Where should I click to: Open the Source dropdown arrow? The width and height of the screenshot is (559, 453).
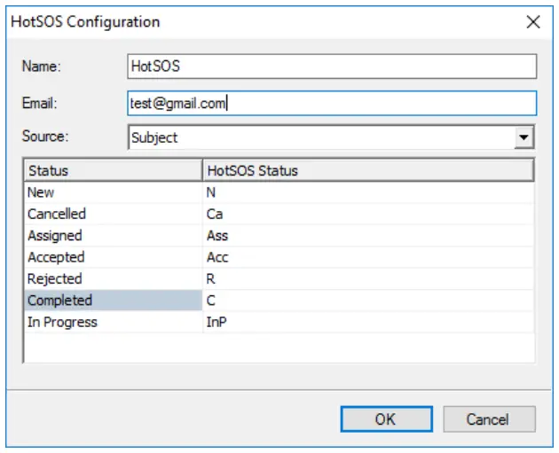coord(525,137)
